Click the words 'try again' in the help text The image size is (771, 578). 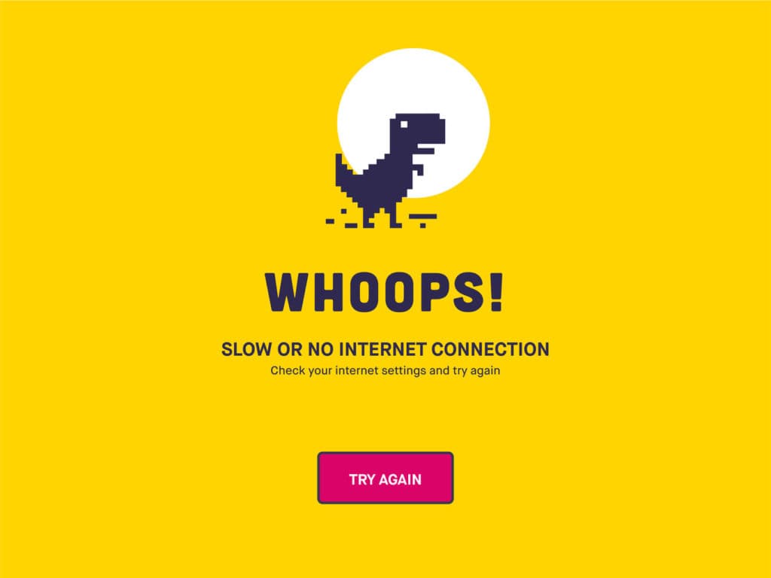pyautogui.click(x=476, y=370)
